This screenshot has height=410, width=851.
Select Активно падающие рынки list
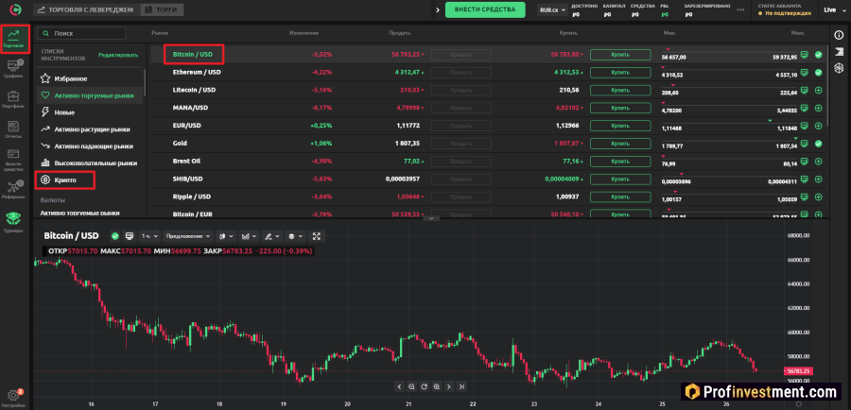tap(89, 145)
